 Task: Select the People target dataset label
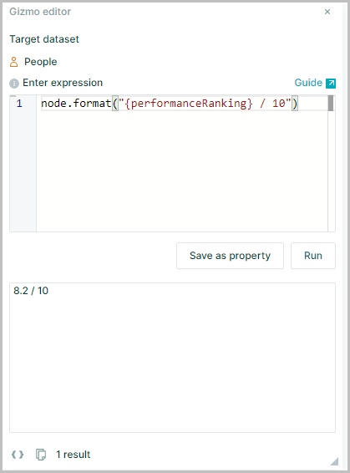coord(40,62)
